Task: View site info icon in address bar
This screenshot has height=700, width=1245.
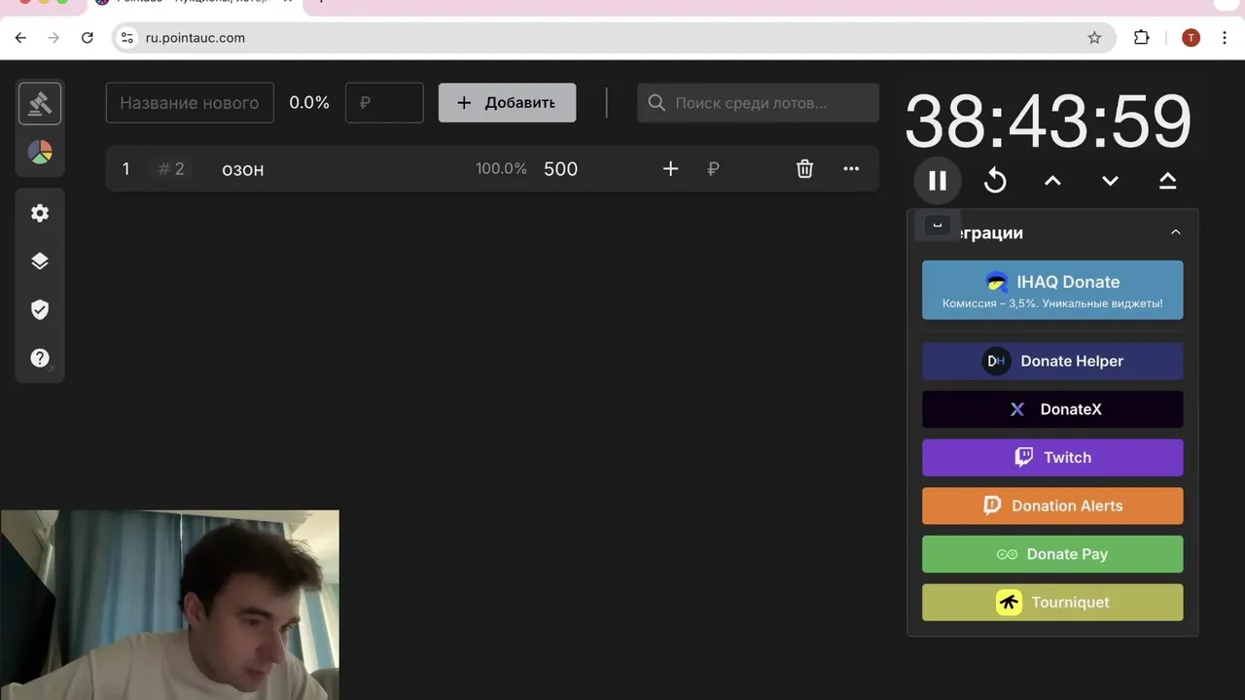Action: (126, 38)
